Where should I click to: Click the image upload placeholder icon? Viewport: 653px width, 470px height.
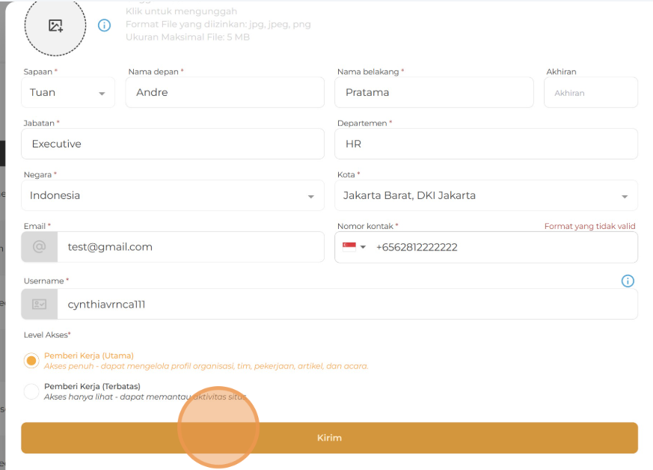[55, 25]
